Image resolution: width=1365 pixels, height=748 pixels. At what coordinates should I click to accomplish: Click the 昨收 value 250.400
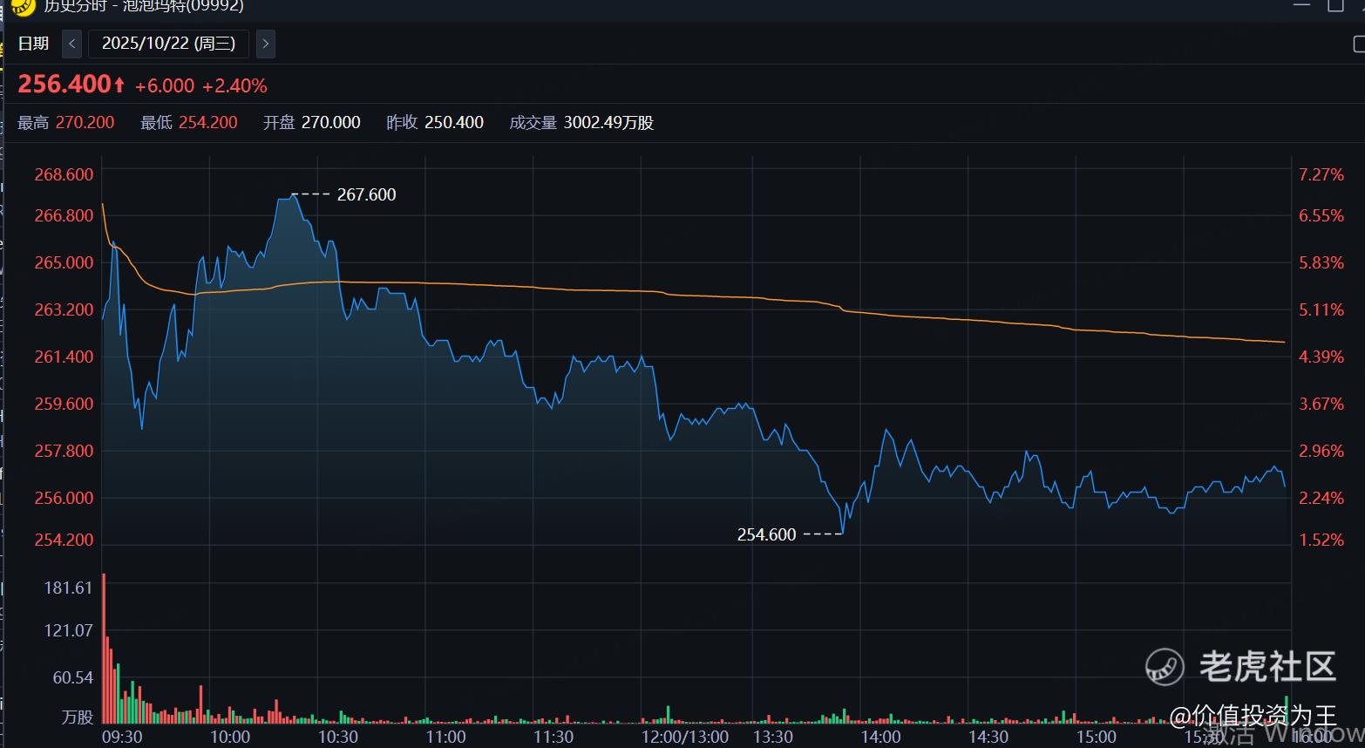454,123
